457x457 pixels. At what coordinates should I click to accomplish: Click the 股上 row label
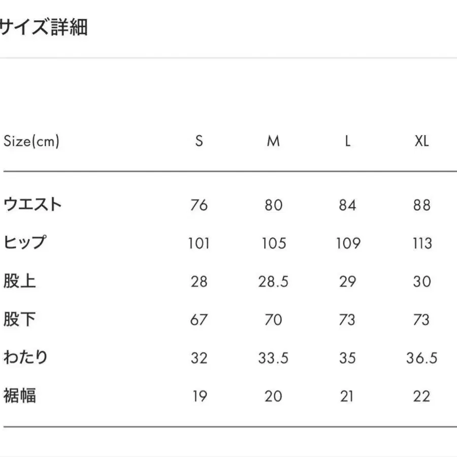coord(19,281)
